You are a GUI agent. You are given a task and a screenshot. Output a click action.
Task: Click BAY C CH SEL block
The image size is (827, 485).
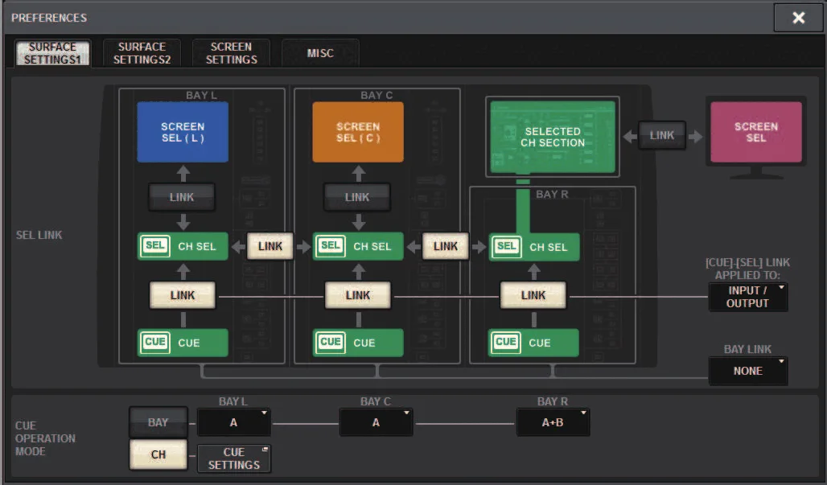coord(358,246)
